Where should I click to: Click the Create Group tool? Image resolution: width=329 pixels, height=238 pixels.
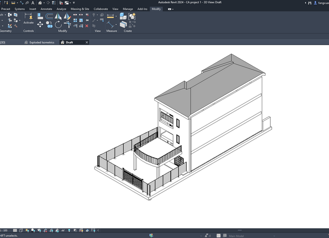[x=132, y=16]
